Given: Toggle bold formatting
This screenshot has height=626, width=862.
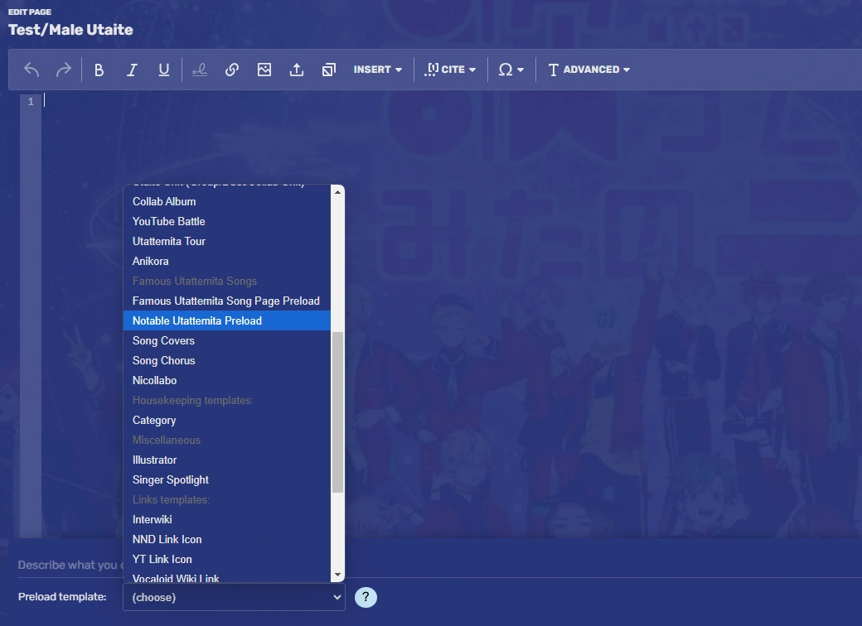Looking at the screenshot, I should (99, 70).
